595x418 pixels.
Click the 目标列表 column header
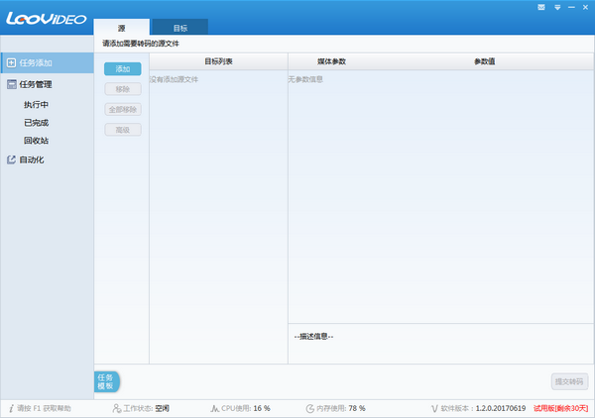click(218, 61)
